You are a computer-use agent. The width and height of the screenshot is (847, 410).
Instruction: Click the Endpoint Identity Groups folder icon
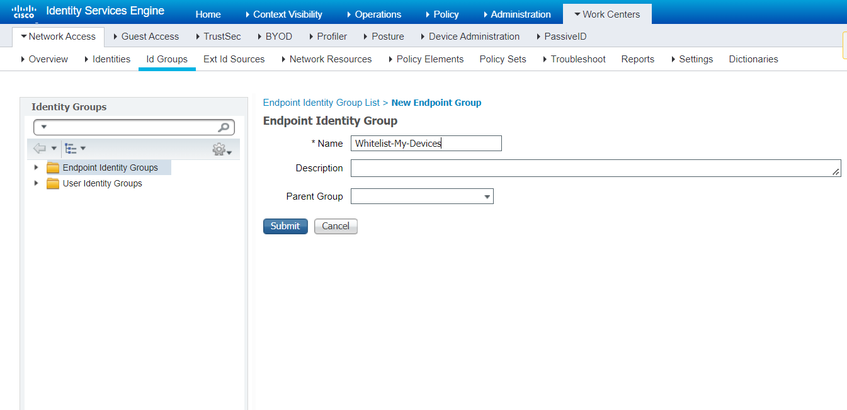click(x=53, y=167)
